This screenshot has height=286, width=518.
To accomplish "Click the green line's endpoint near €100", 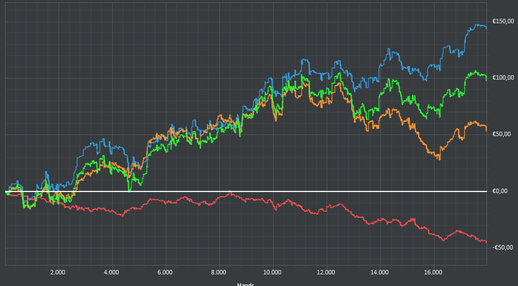I will click(486, 79).
